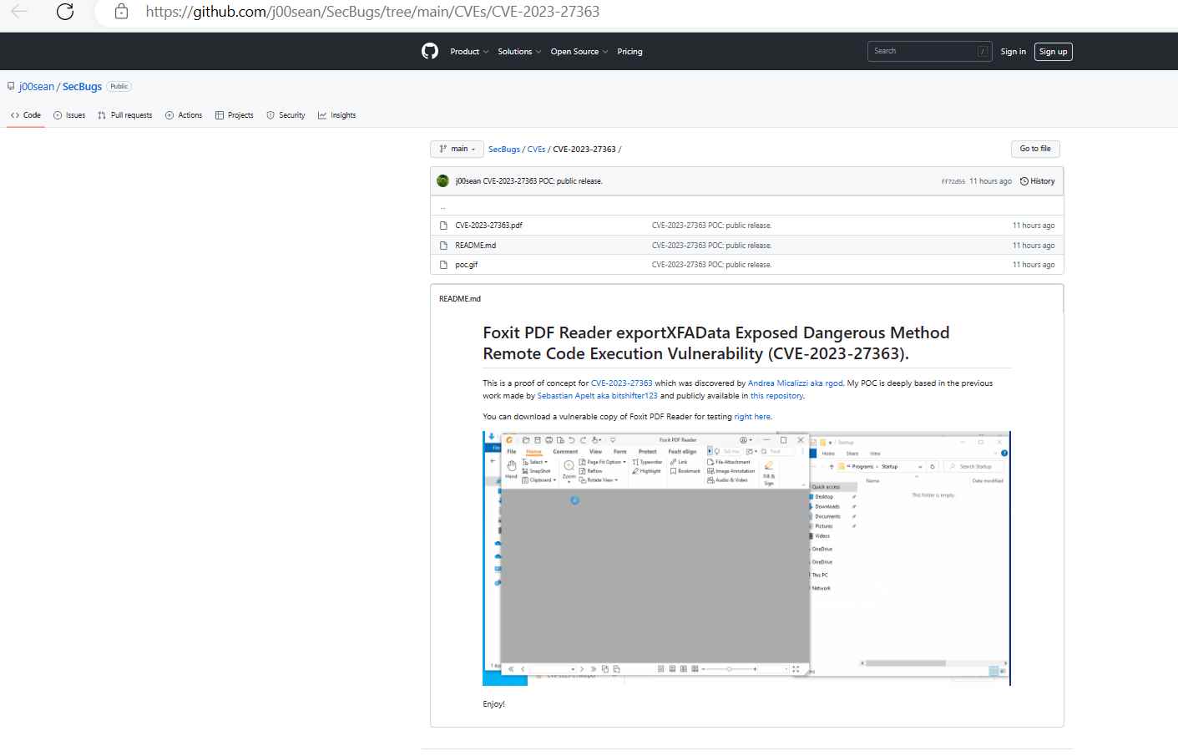Screen dimensions: 1178x756
Task: Click the file icon for poc.gif
Action: [x=444, y=265]
